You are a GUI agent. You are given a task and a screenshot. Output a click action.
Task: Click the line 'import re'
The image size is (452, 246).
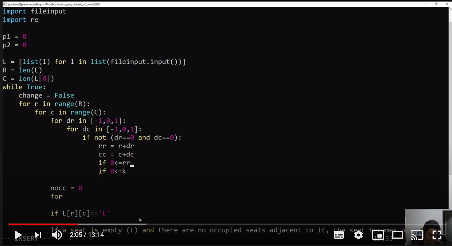coord(21,20)
